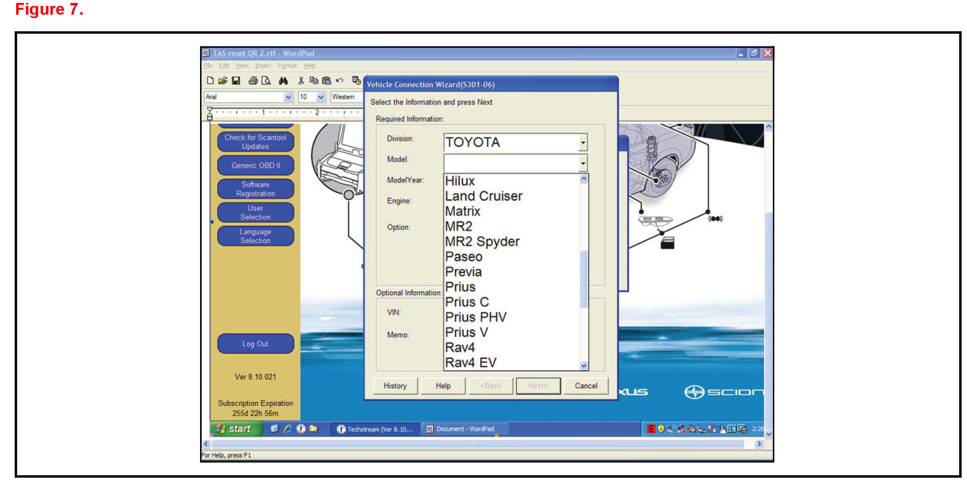The width and height of the screenshot is (967, 485).
Task: Click the Model list scroll-down arrow
Action: (584, 365)
